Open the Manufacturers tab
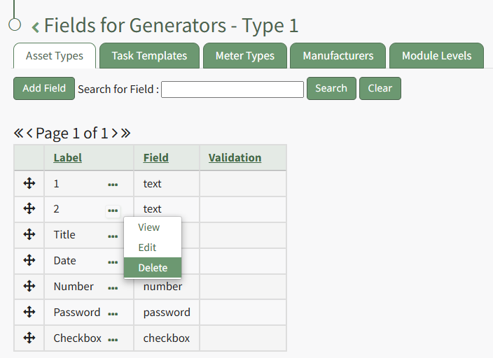493x358 pixels. click(x=338, y=56)
